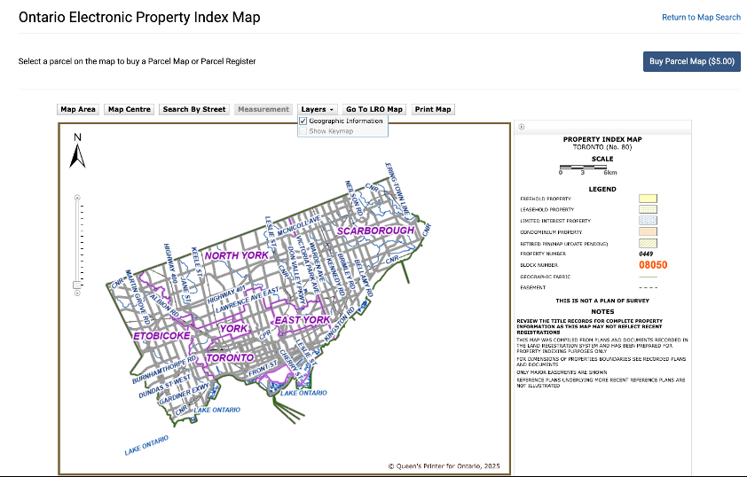This screenshot has width=747, height=477.
Task: Click the GARDINER EXWY road label
Action: pos(185,394)
